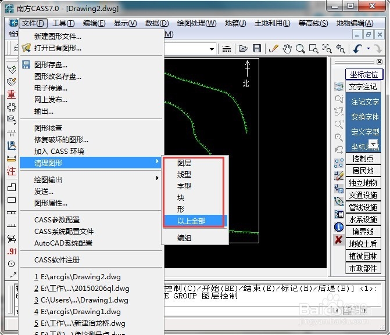390x335 pixels.
Task: Open recent file 新津治龙桥.dwg
Action: tap(91, 323)
